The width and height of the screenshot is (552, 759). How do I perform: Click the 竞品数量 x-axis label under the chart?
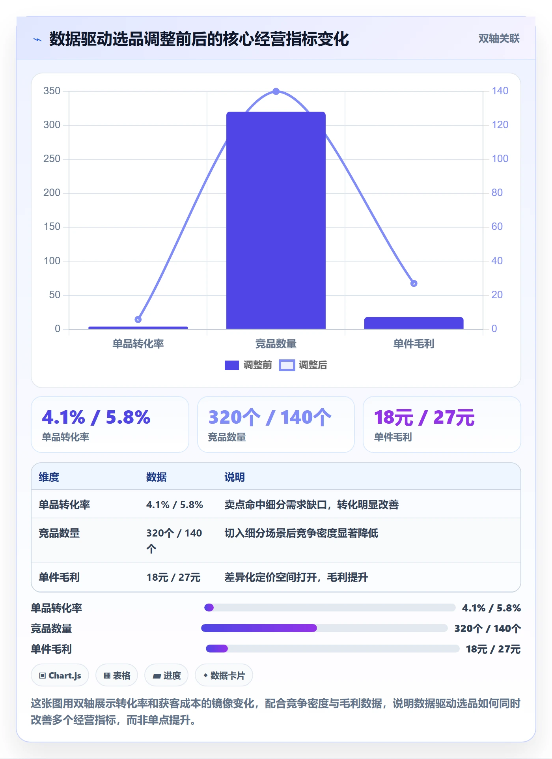[276, 344]
